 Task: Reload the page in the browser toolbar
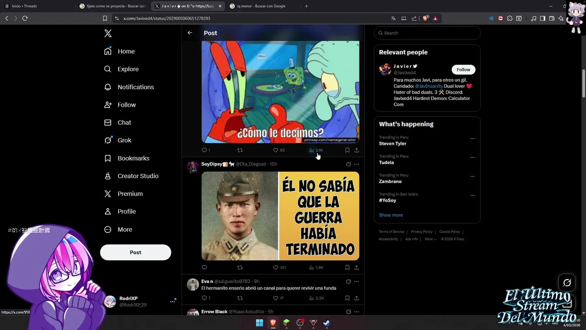(x=25, y=18)
